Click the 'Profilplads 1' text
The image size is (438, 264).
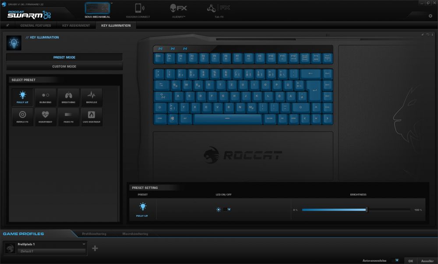[26, 244]
